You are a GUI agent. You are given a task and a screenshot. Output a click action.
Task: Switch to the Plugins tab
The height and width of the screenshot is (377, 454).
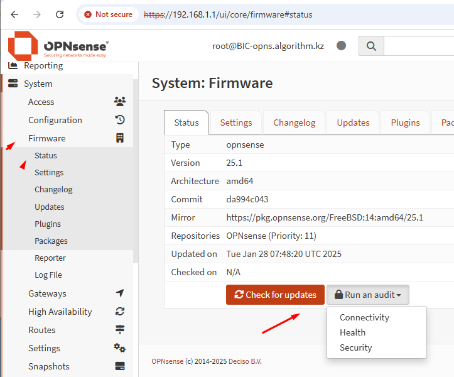(405, 123)
